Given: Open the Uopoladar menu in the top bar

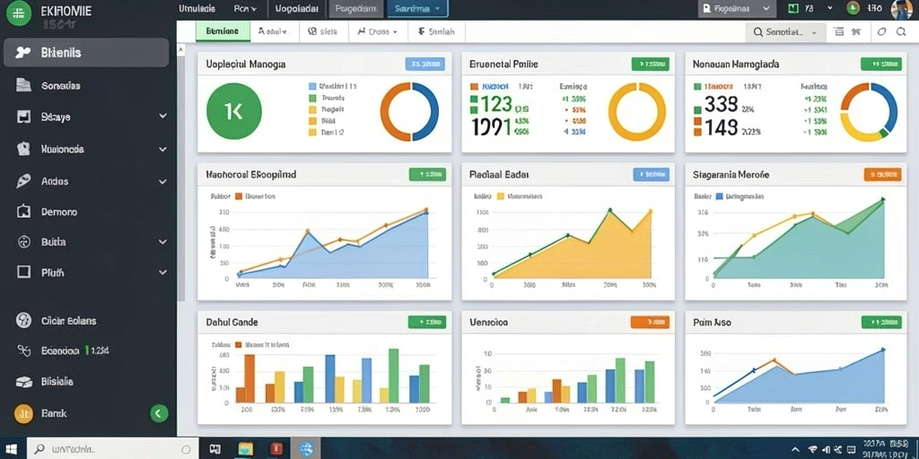Looking at the screenshot, I should tap(297, 9).
